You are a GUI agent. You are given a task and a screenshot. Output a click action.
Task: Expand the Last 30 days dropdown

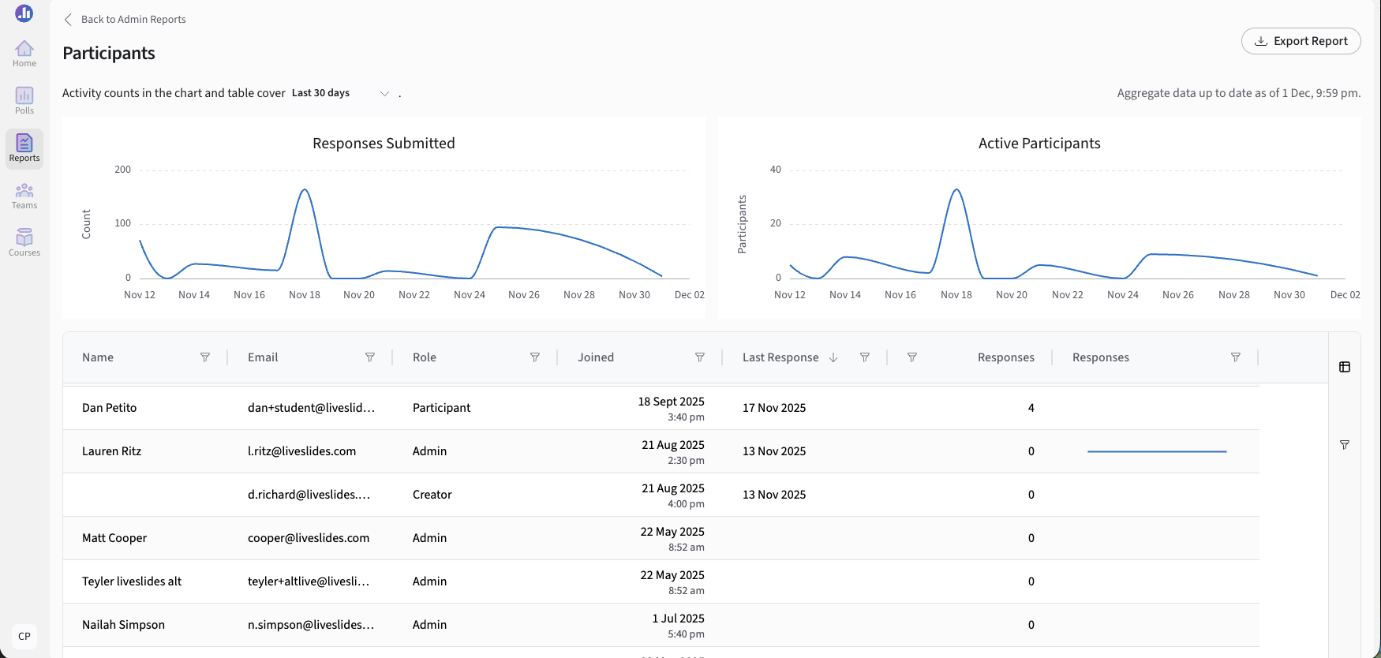(x=341, y=93)
